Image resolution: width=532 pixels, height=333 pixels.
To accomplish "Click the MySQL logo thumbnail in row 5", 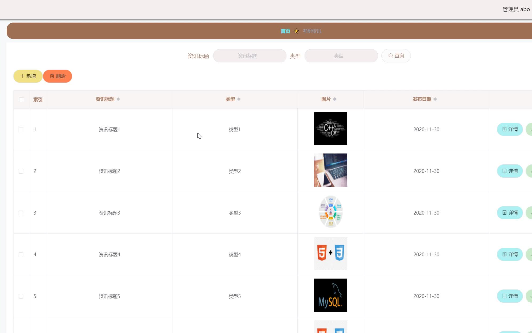I will point(331,295).
